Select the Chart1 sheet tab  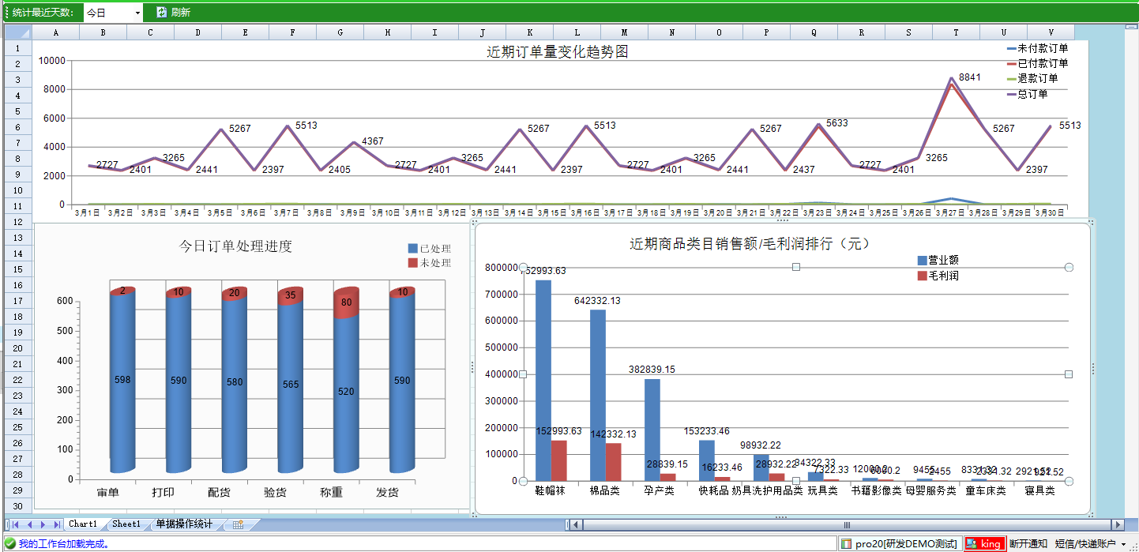(83, 524)
